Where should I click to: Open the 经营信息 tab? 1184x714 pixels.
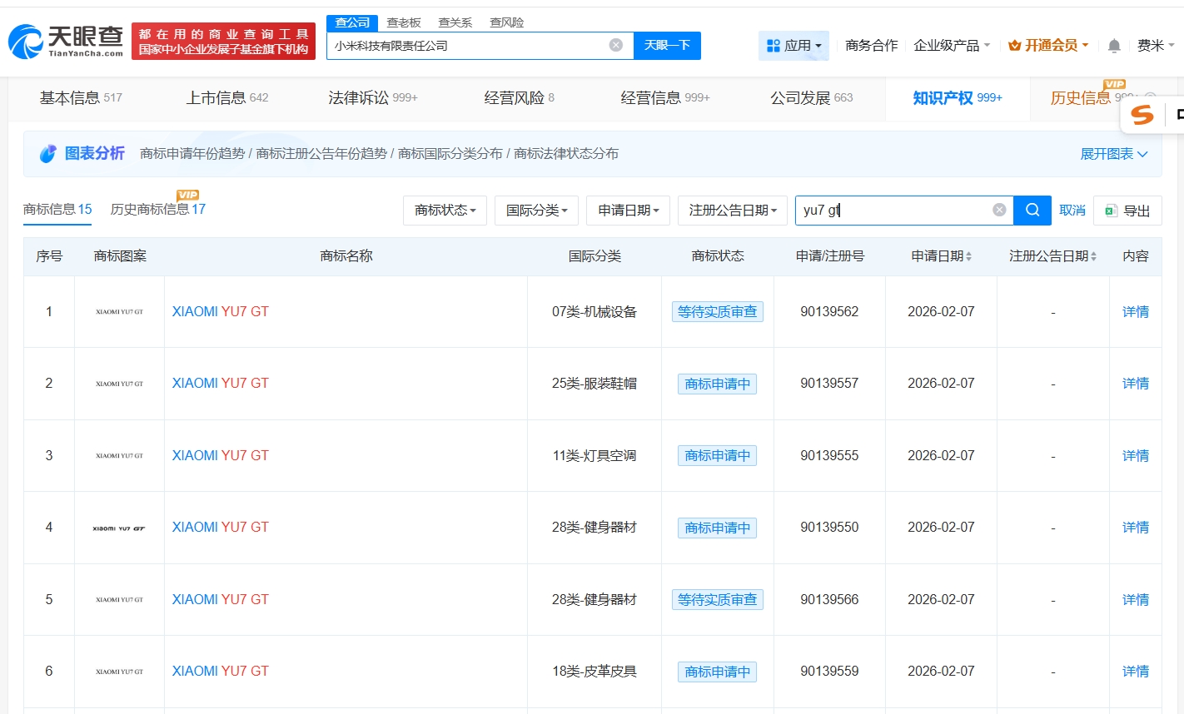click(x=665, y=98)
